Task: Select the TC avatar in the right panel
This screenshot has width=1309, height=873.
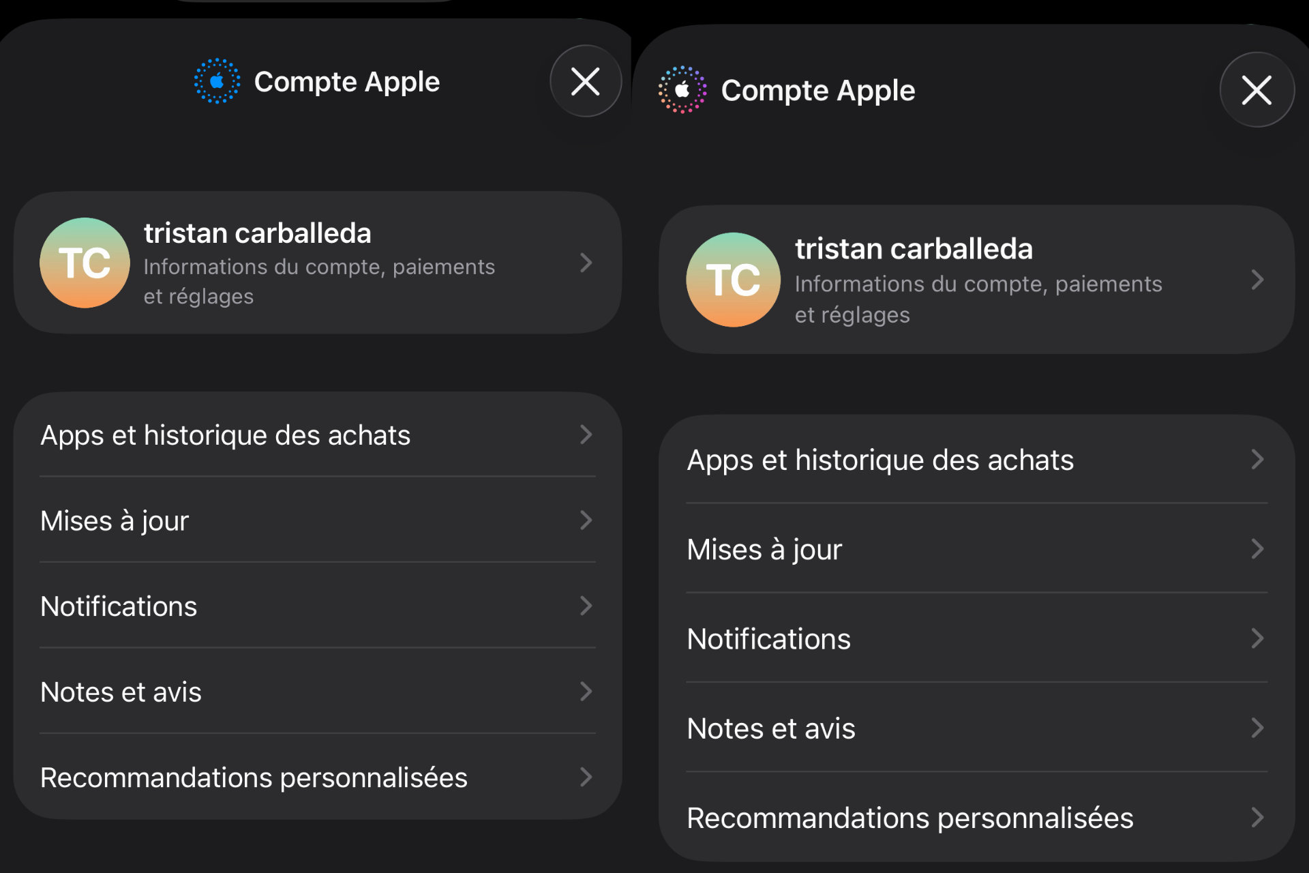Action: coord(734,281)
